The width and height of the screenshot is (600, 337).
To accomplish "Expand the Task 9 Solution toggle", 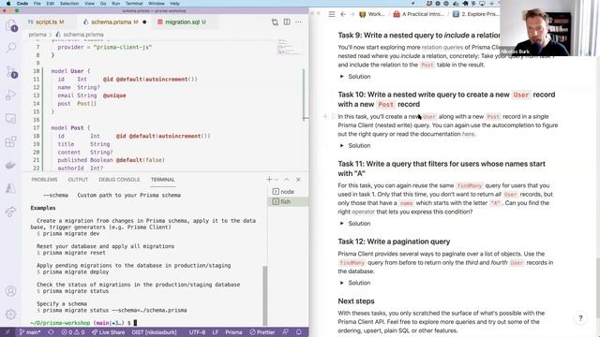I will pos(341,77).
